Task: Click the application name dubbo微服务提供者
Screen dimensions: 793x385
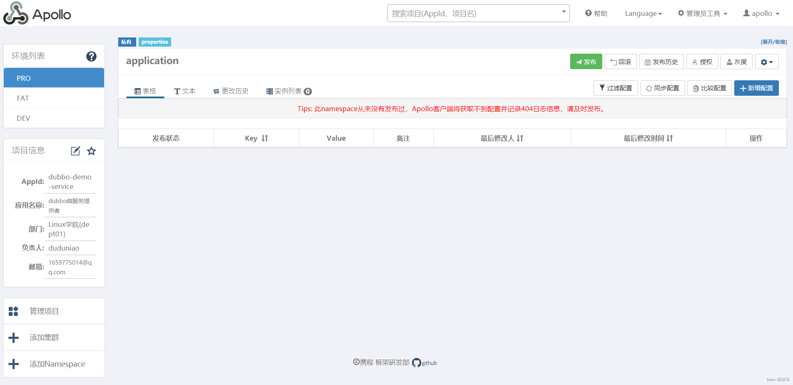Action: tap(69, 206)
